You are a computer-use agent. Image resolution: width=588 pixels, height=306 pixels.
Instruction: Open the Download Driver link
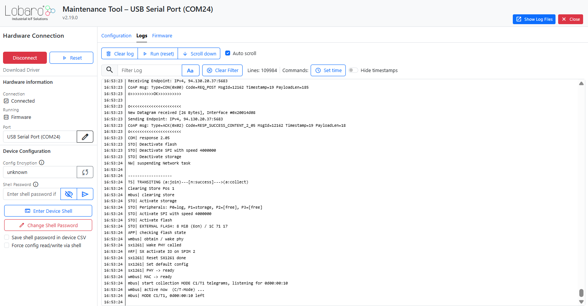point(22,70)
